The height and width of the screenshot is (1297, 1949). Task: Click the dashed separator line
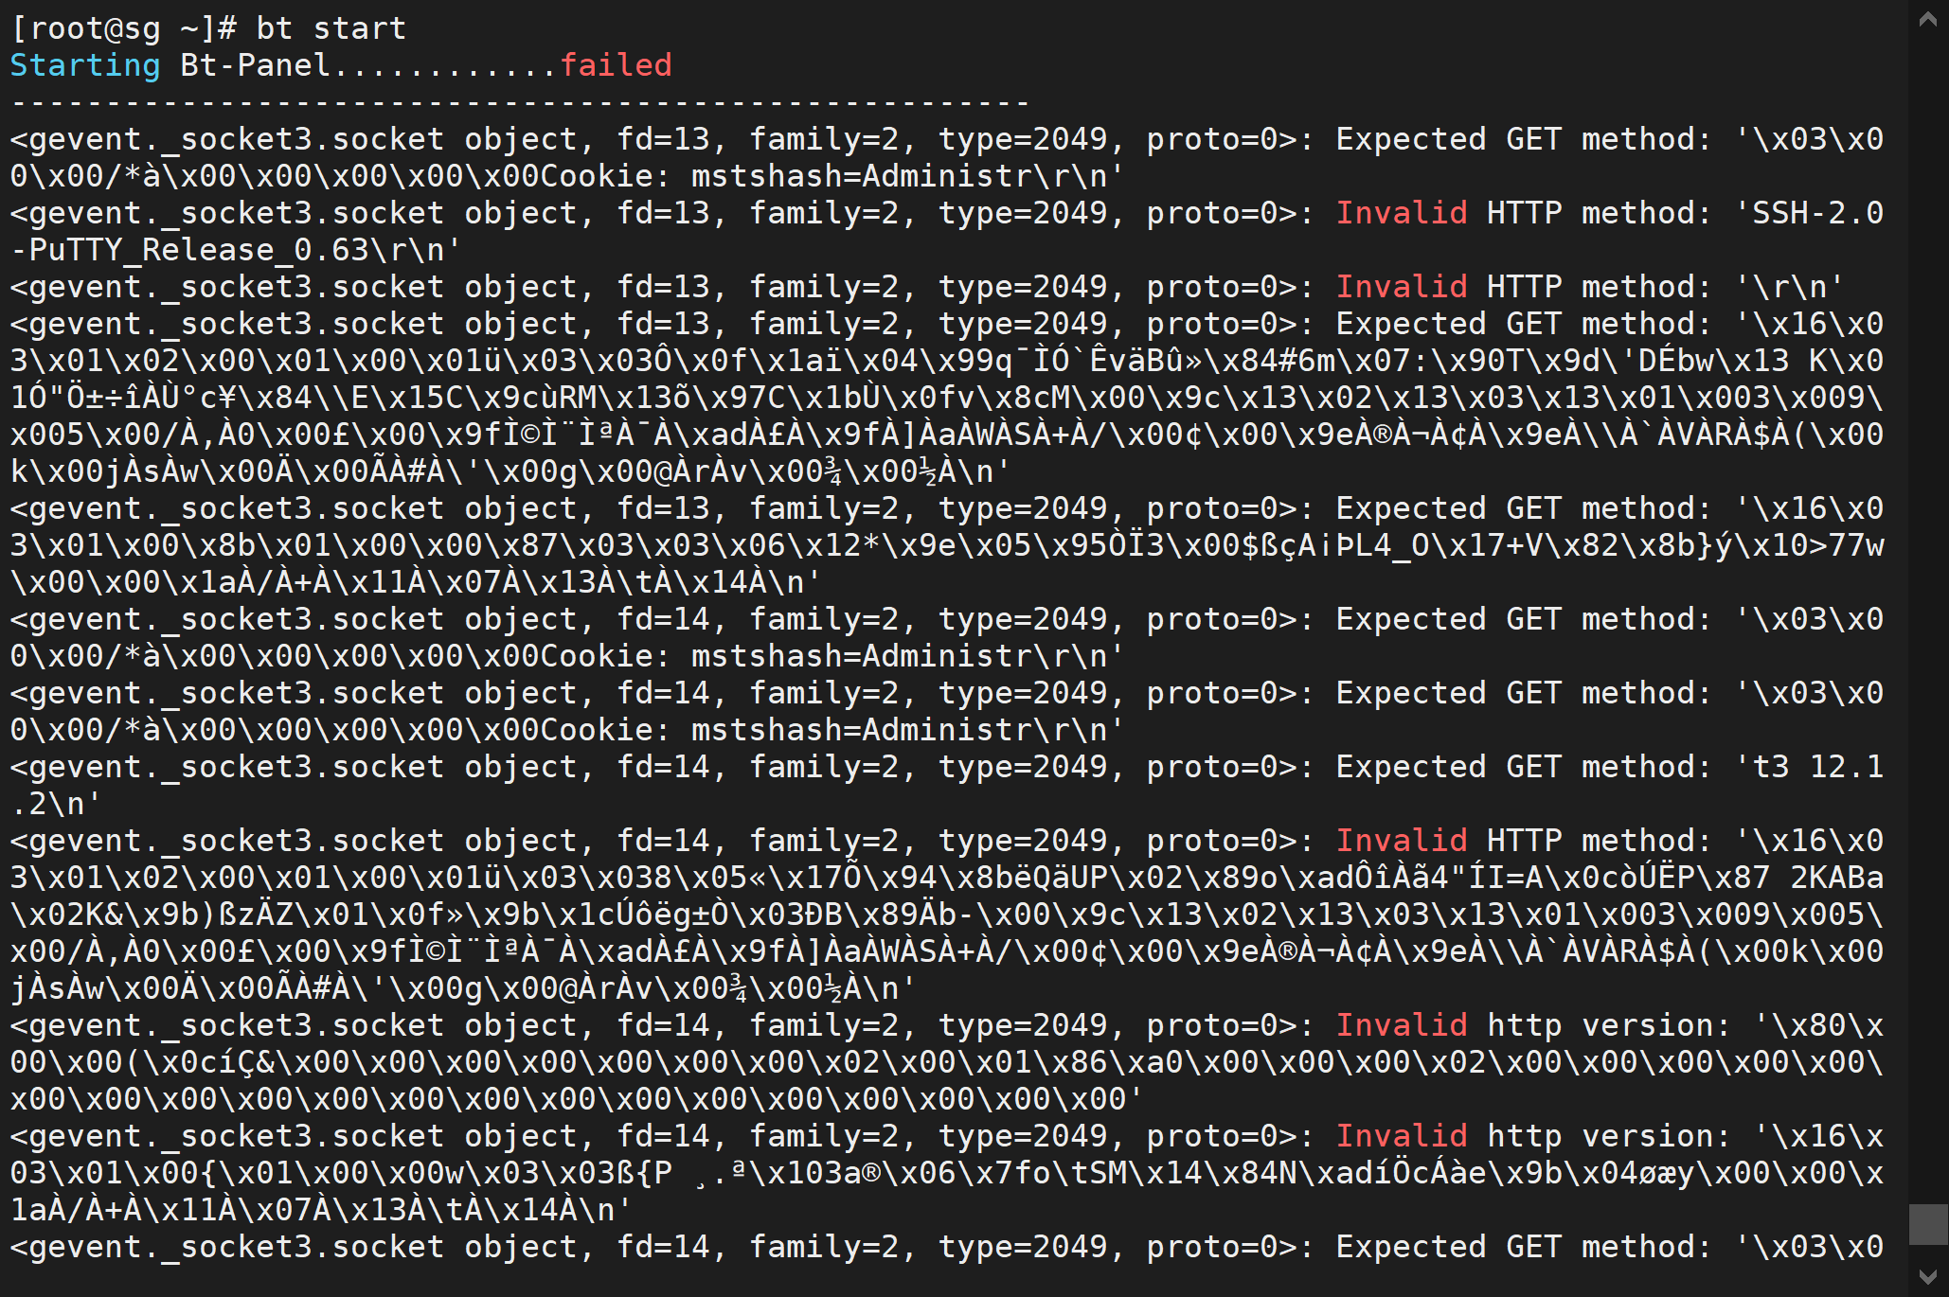tap(521, 102)
